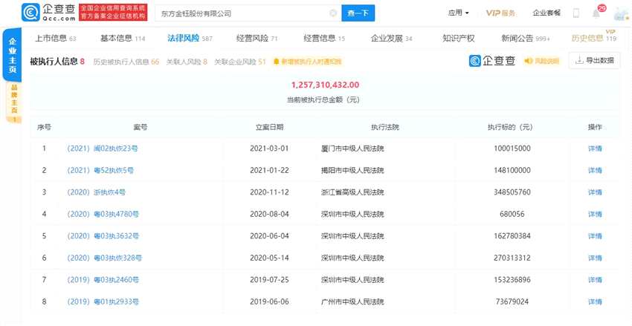Click the bell icon for new-executee alerts
This screenshot has width=632, height=326.
tap(276, 62)
